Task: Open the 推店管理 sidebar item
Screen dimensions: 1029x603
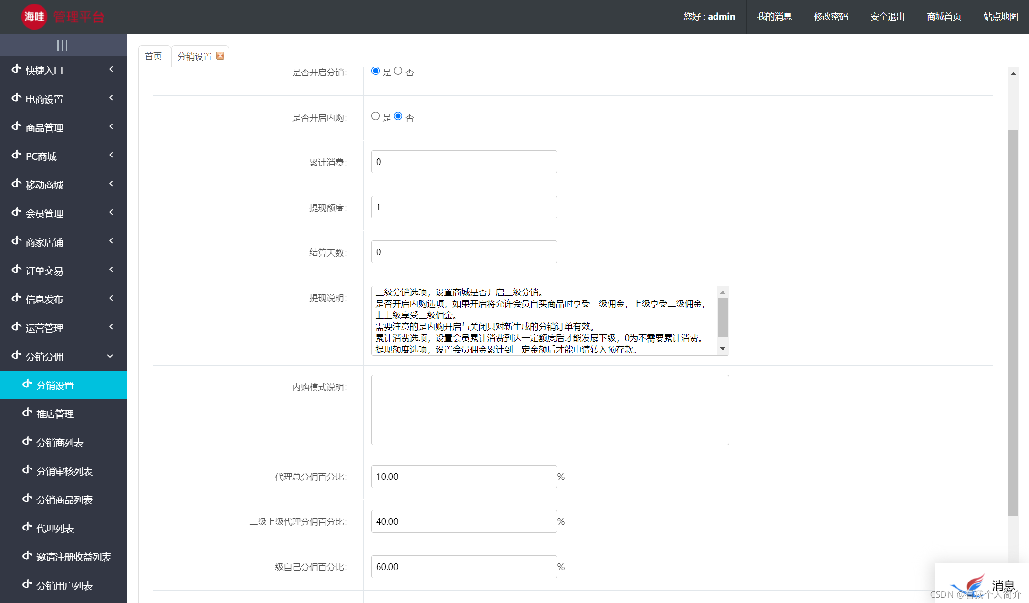Action: 55,414
